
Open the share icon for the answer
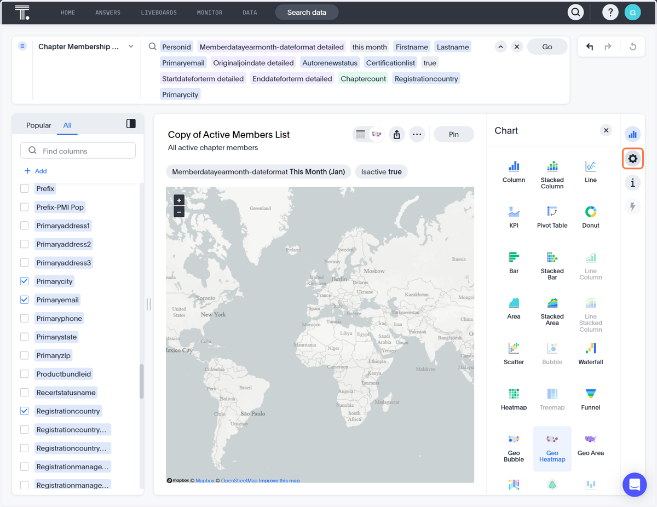click(397, 134)
